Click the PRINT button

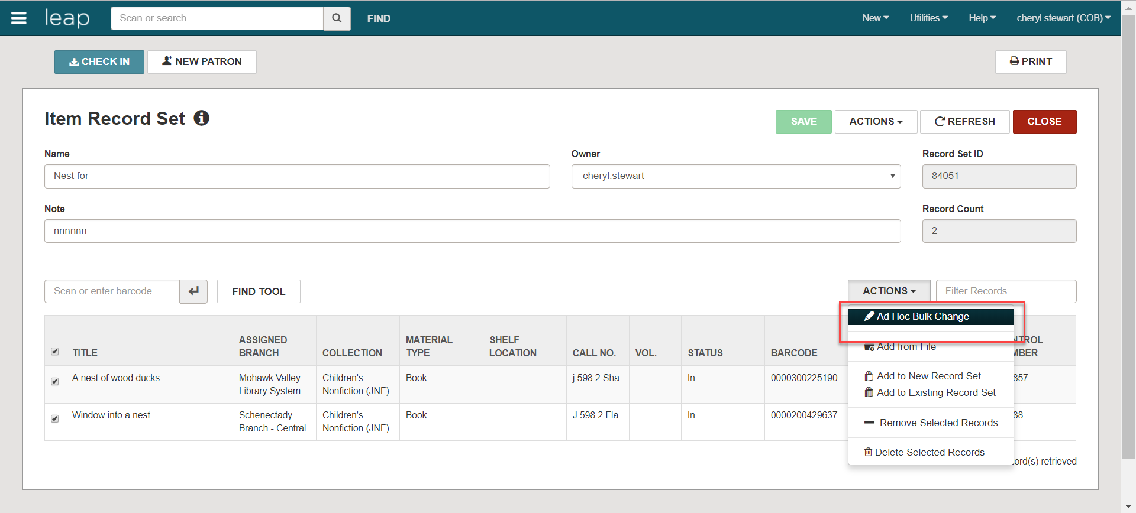[1030, 62]
